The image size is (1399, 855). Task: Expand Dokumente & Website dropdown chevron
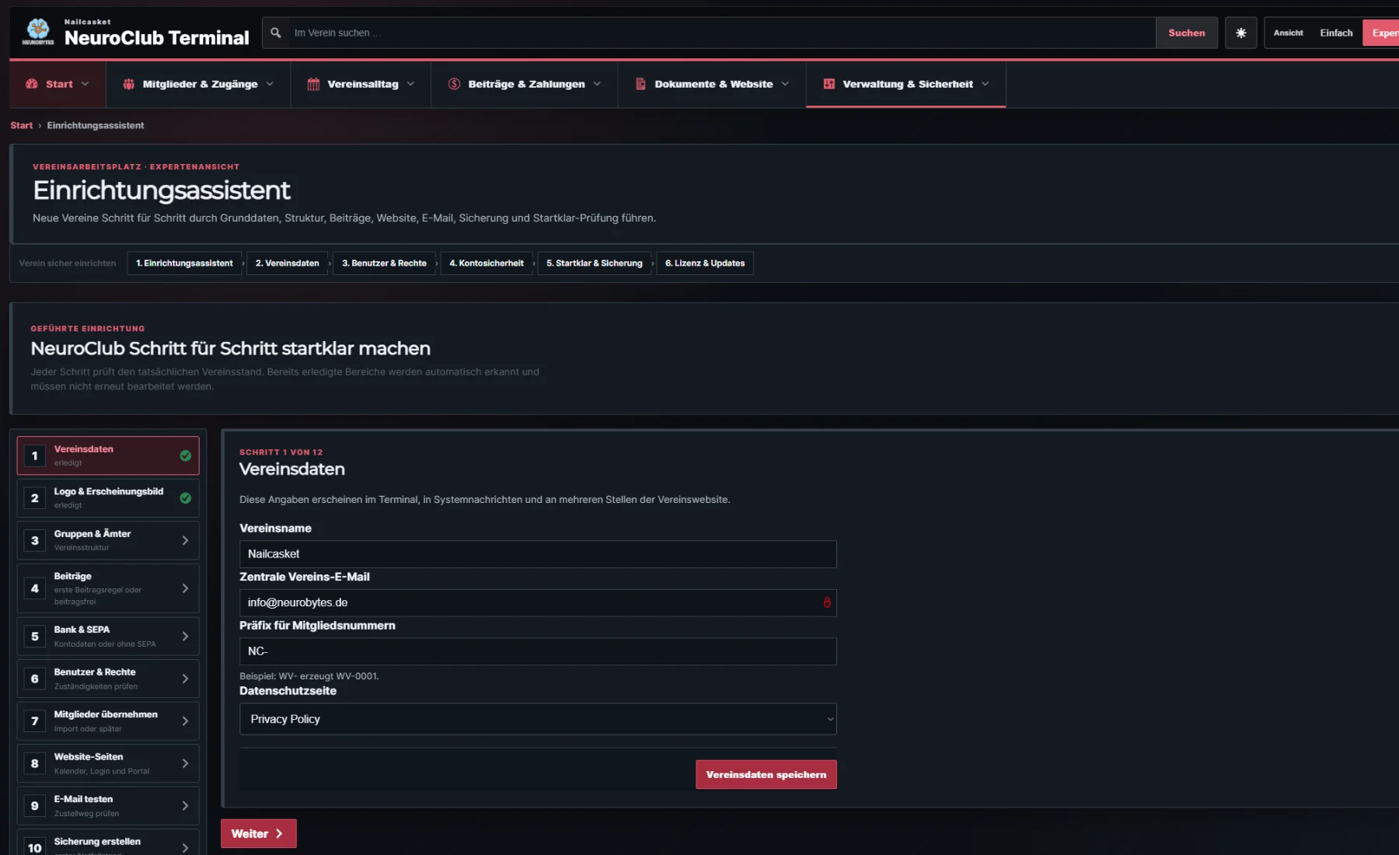pyautogui.click(x=785, y=84)
